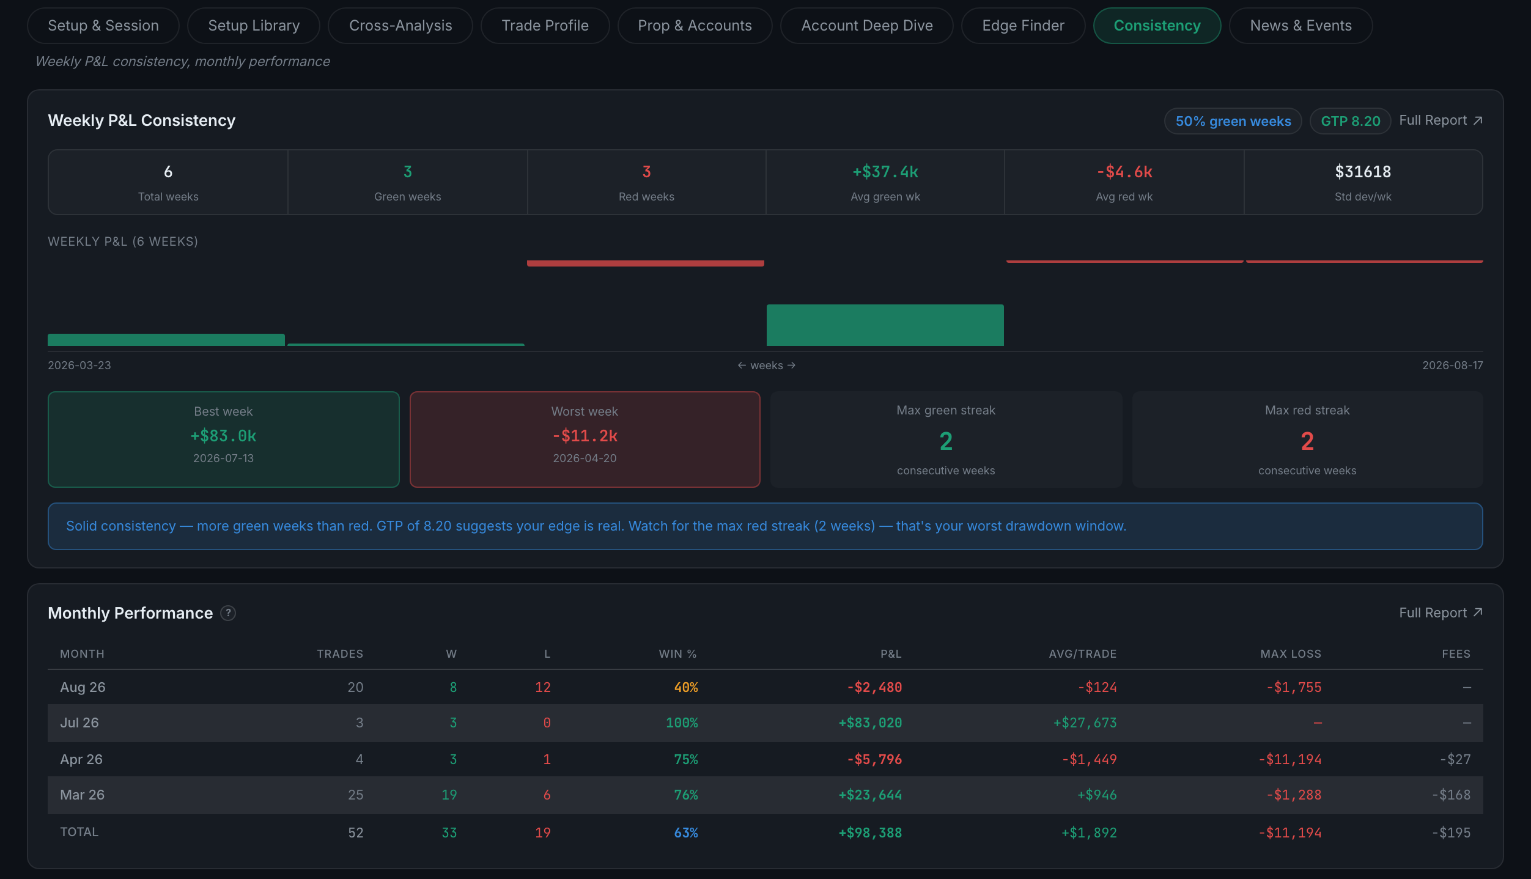Screen dimensions: 1531x879
Task: Select the Best week card
Action: [x=224, y=439]
